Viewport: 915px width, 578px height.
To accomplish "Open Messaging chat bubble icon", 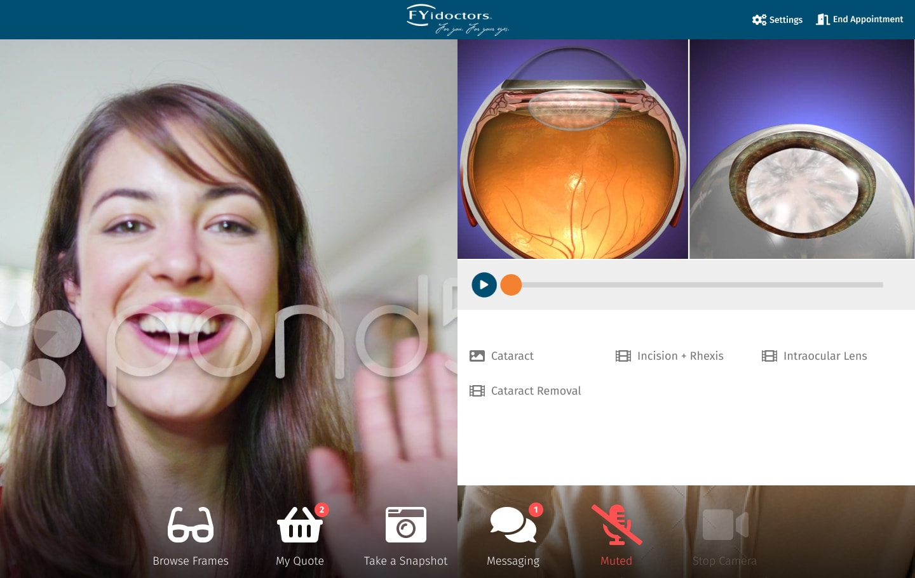I will [512, 524].
